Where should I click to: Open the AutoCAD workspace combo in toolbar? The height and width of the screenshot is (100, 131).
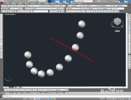pyautogui.click(x=10, y=9)
